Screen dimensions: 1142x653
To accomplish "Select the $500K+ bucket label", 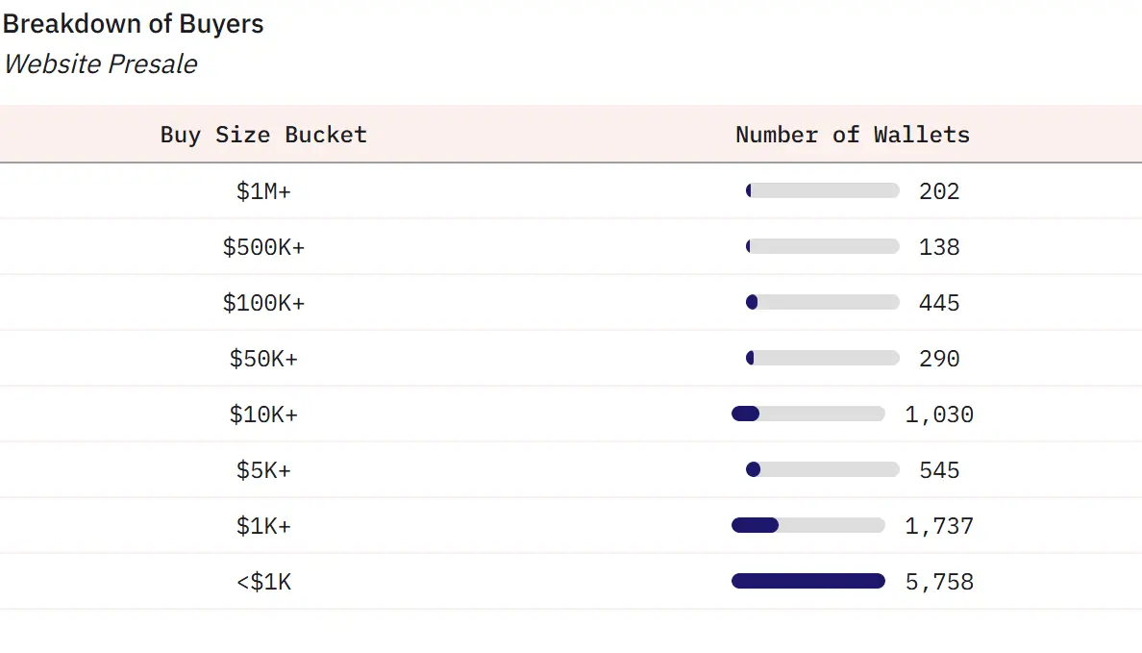I will (263, 247).
